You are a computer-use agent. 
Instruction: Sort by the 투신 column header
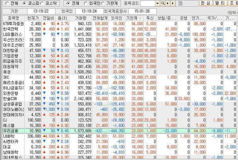[x=150, y=18]
